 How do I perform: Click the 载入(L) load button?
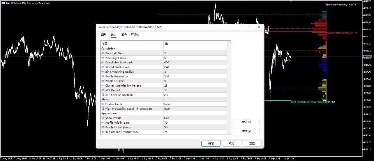pyautogui.click(x=246, y=122)
